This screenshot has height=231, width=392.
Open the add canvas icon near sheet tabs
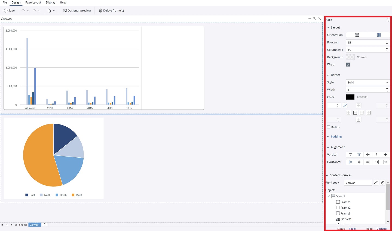(44, 224)
